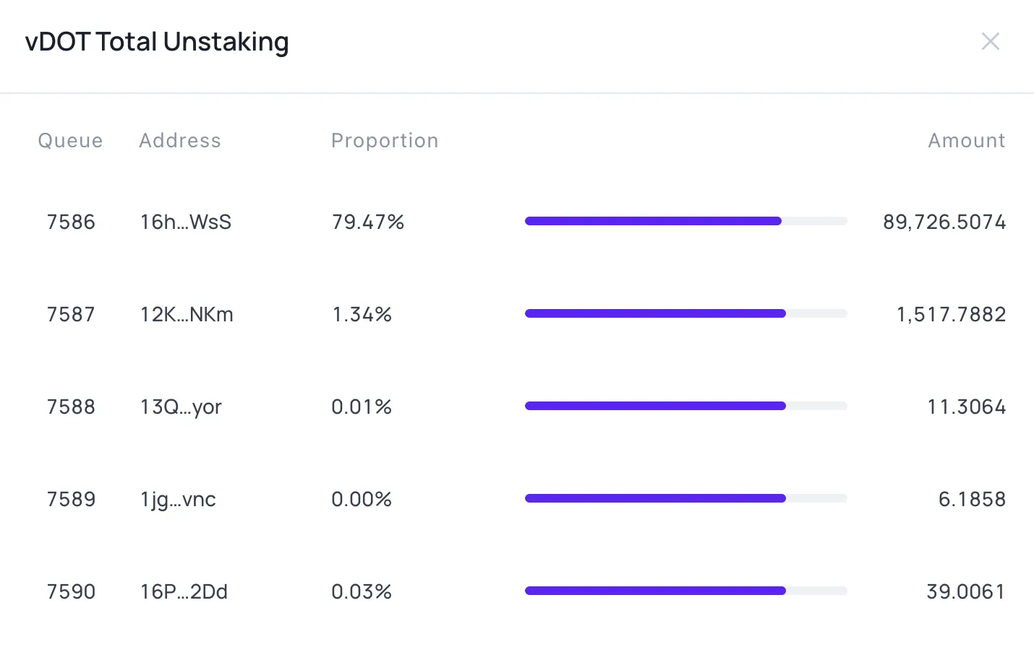Click the amount 89,726.5074
The width and height of the screenshot is (1034, 647).
point(944,222)
